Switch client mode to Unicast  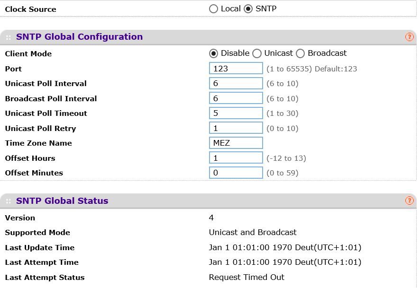click(x=257, y=53)
